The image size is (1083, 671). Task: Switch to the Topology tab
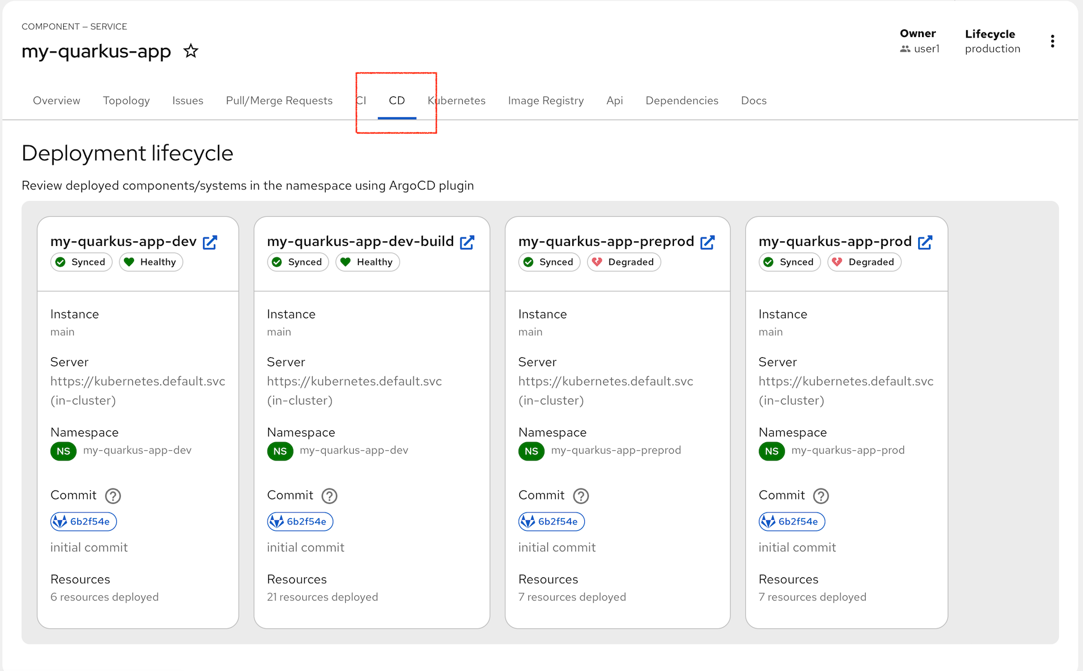pyautogui.click(x=126, y=100)
